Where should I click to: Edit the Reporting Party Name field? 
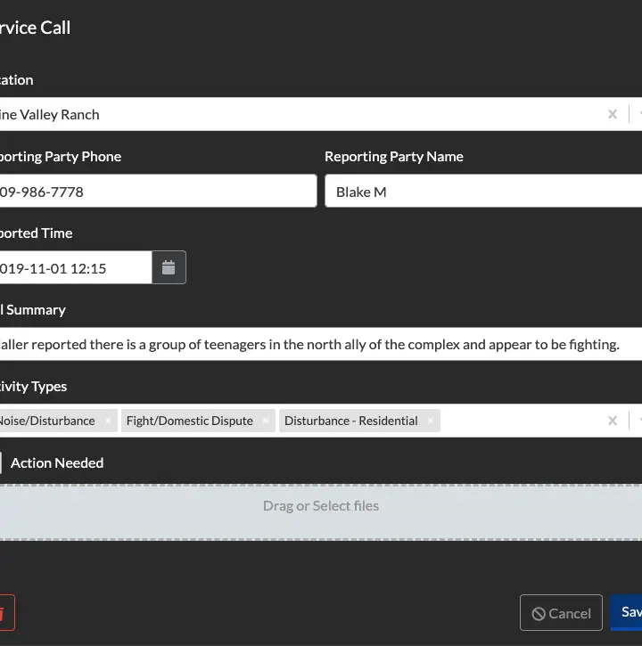pos(483,192)
